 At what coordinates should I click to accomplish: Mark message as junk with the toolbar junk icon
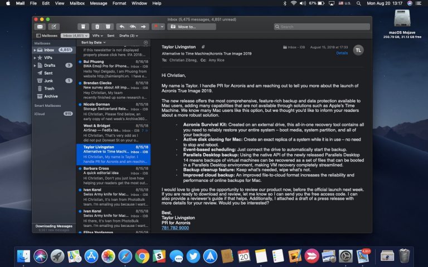click(x=108, y=27)
